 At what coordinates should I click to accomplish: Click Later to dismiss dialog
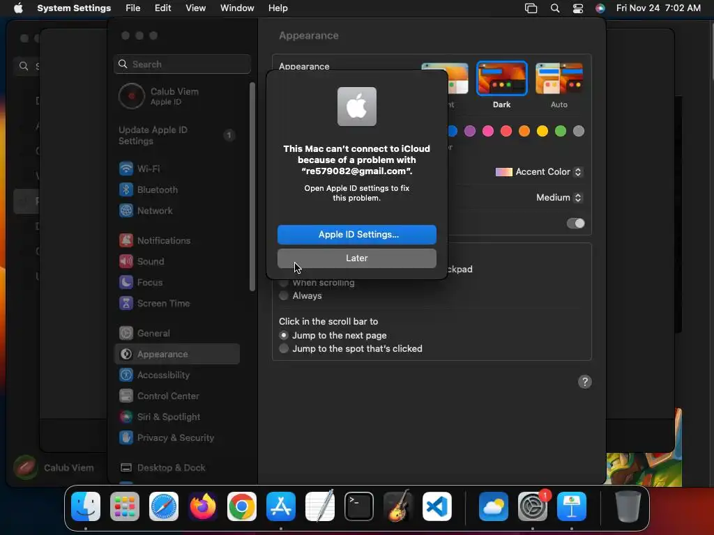coord(357,258)
